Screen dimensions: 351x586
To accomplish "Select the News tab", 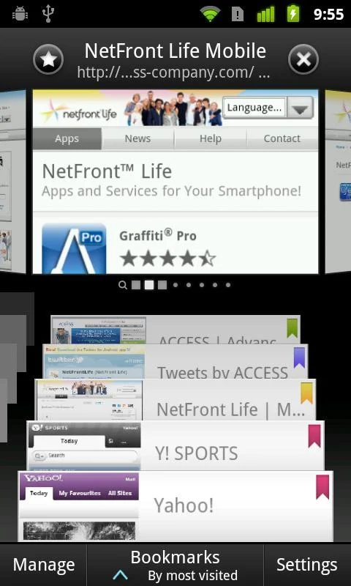I will (137, 138).
